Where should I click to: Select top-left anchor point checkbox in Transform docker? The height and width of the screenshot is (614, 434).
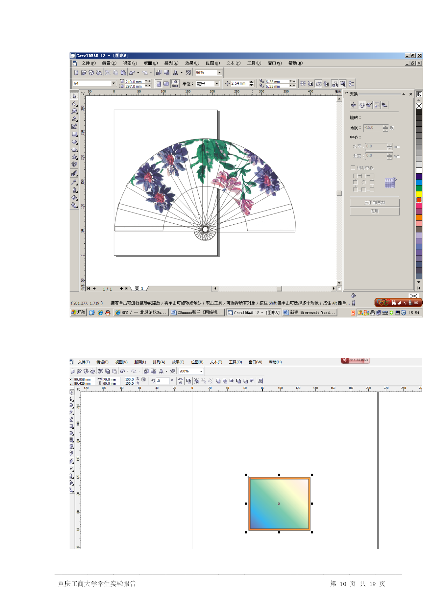355,176
